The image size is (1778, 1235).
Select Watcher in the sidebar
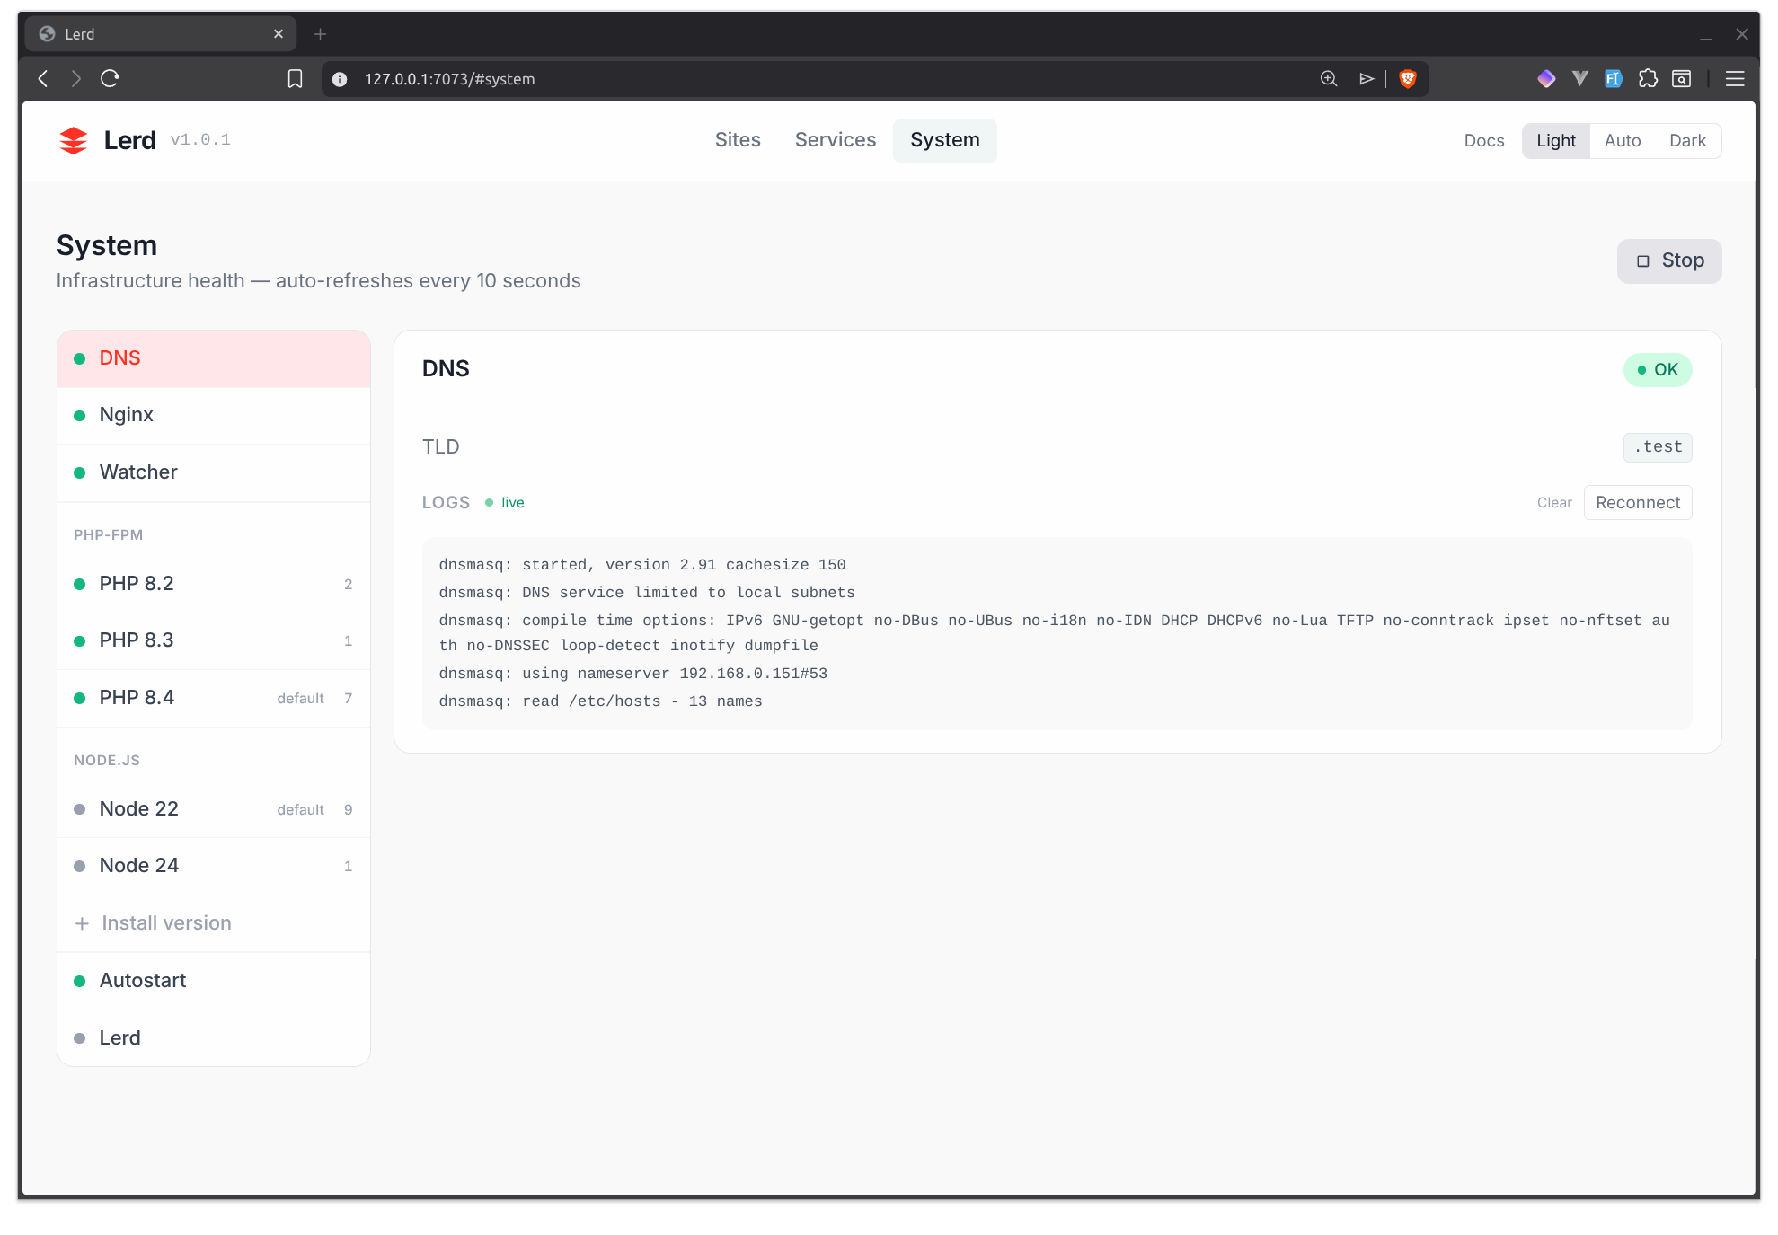point(137,472)
